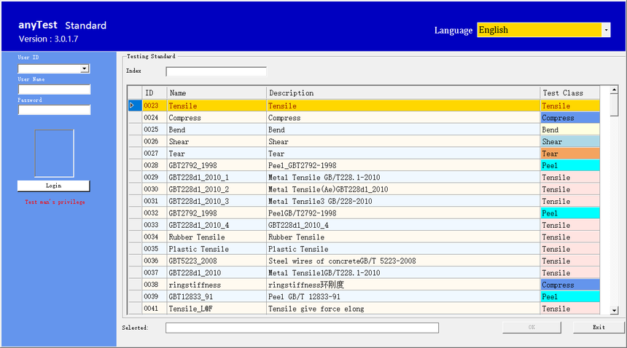Viewport: 627px width, 348px height.
Task: Sort by the Name column header
Action: pos(217,93)
